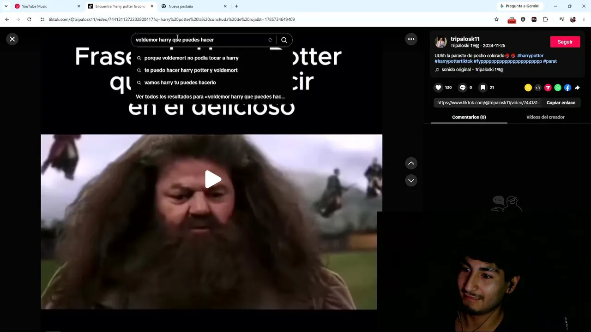The height and width of the screenshot is (332, 591).
Task: Open a new browser tab with plus
Action: (x=236, y=6)
